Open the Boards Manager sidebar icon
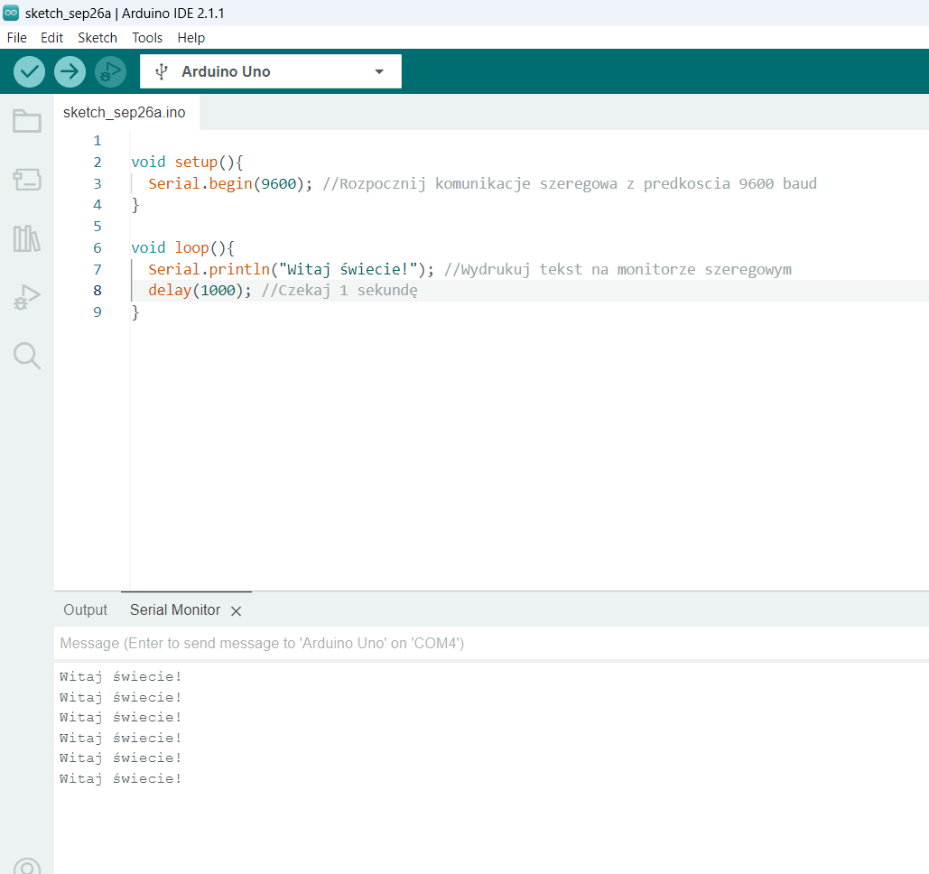Viewport: 929px width, 874px height. click(27, 180)
